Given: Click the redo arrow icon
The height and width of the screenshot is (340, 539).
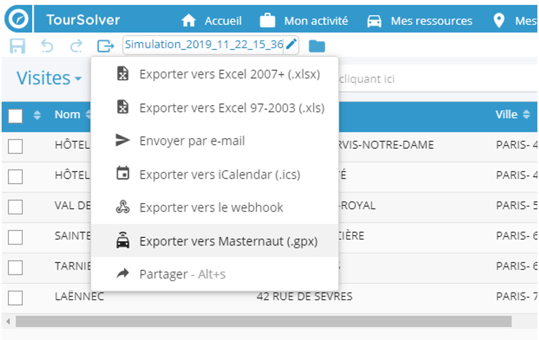Looking at the screenshot, I should click(76, 46).
